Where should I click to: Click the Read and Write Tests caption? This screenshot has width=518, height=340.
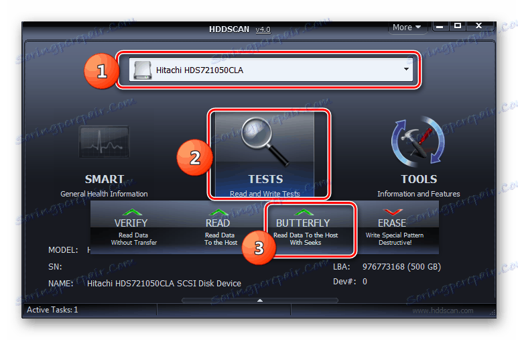pos(265,194)
